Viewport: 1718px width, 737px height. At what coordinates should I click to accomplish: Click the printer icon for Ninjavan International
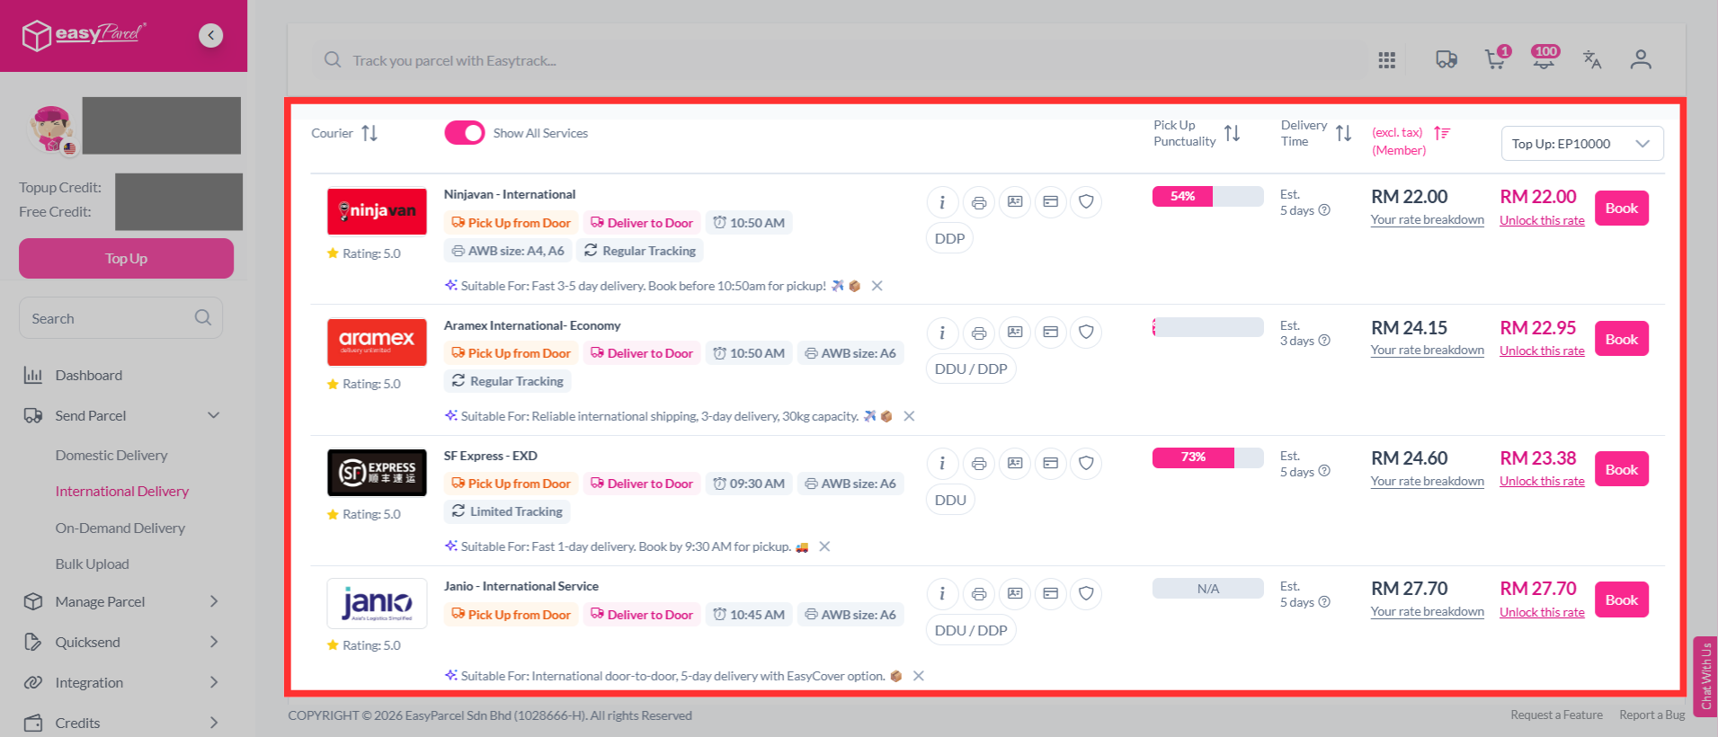pyautogui.click(x=978, y=202)
